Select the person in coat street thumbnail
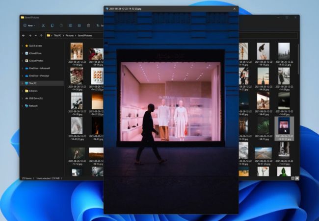This screenshot has width=319, height=221. tap(284, 76)
